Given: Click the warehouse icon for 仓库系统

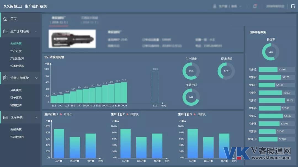Looking at the screenshot, I should pos(5,117).
